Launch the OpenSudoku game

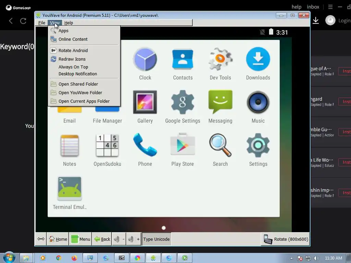coord(107,145)
